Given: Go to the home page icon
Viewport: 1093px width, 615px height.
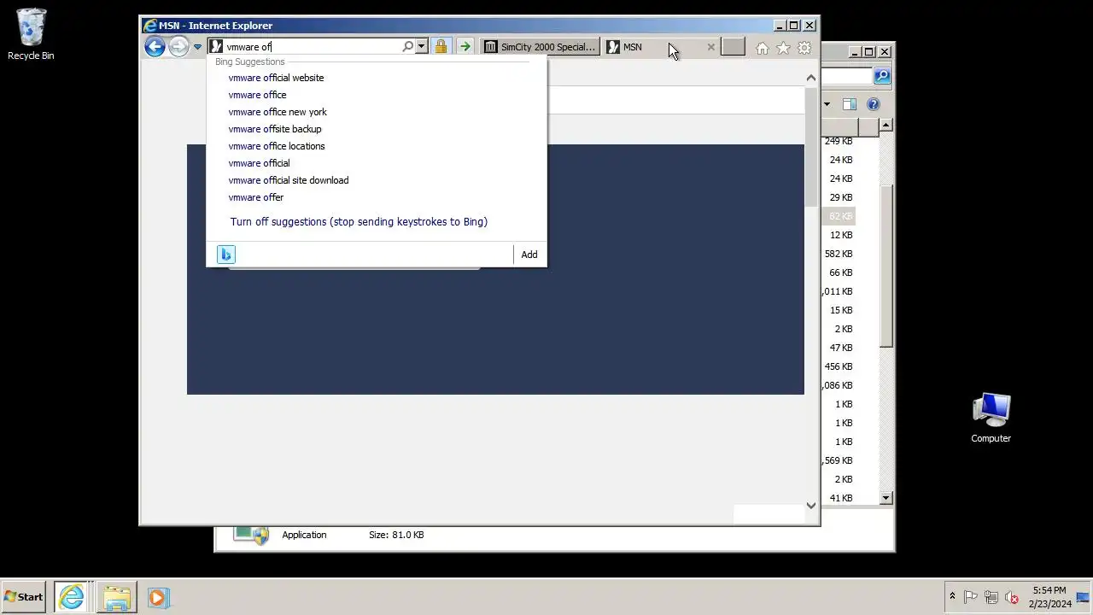Looking at the screenshot, I should [x=762, y=49].
